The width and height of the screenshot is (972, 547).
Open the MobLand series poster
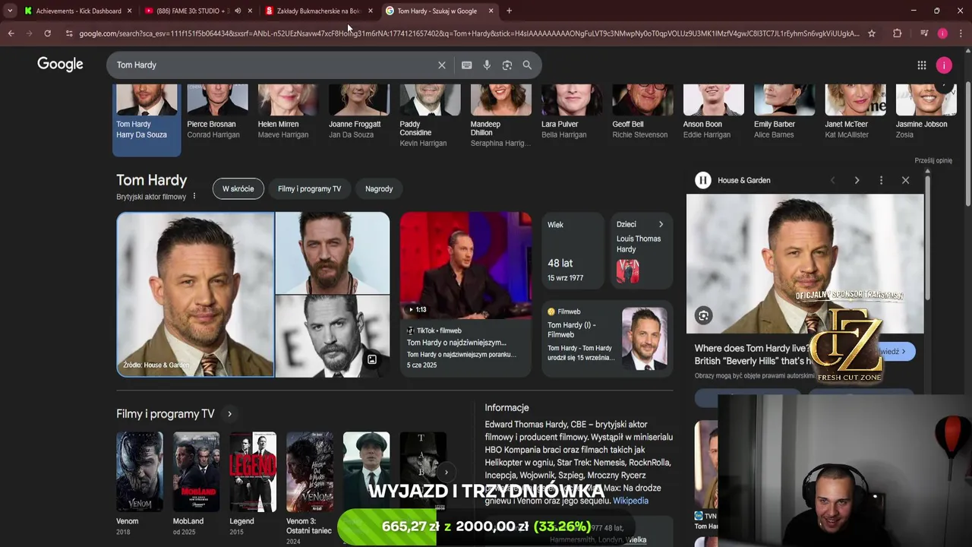click(196, 472)
